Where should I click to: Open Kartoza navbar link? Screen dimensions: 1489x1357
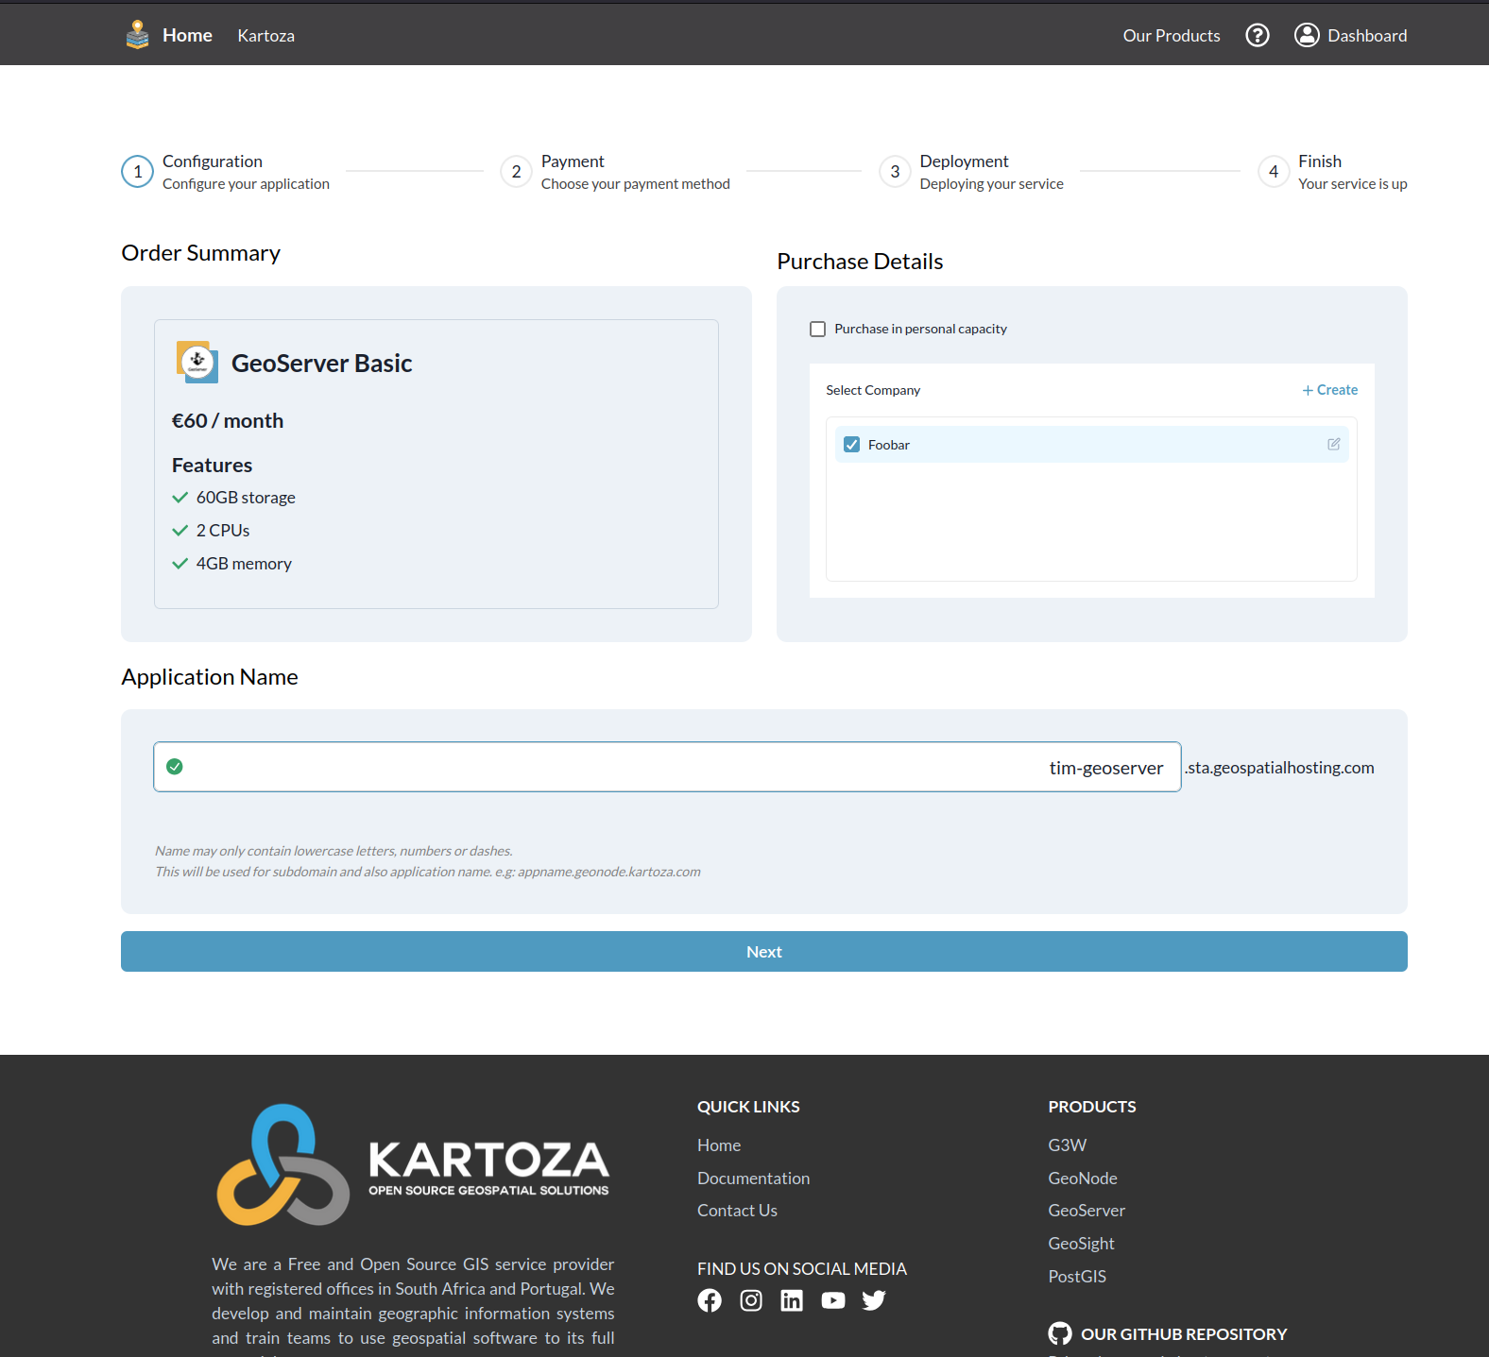(266, 36)
